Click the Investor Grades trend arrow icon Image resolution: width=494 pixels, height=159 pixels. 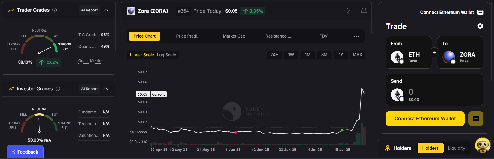(11, 89)
